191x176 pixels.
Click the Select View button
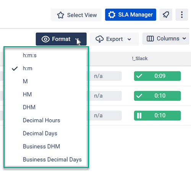76,15
